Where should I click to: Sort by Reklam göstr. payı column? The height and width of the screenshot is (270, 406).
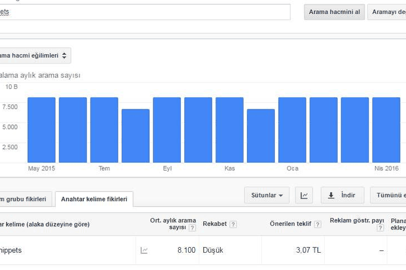tap(357, 220)
